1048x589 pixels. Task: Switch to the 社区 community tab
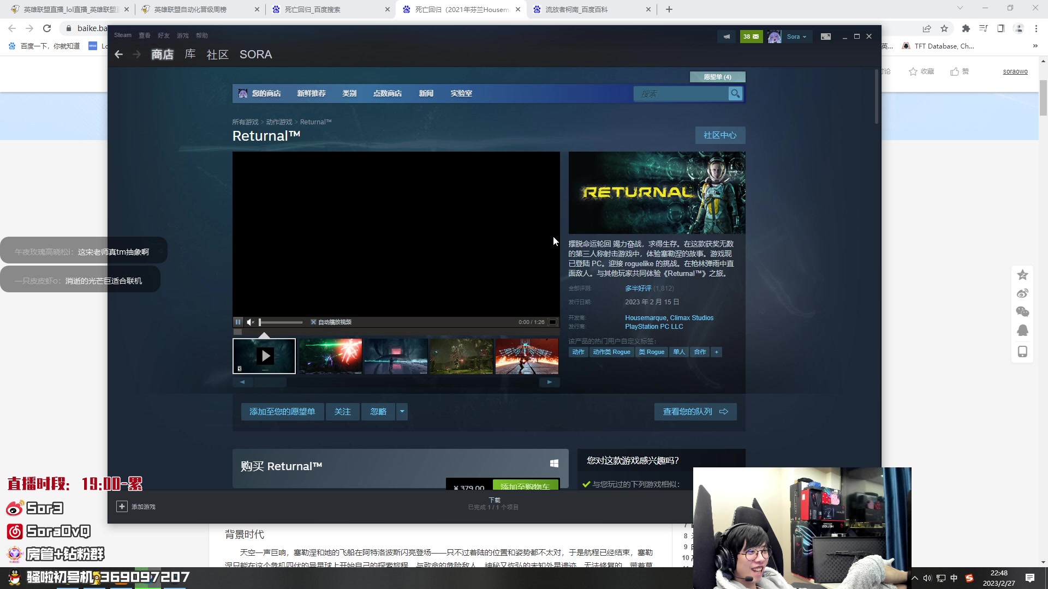coord(217,55)
